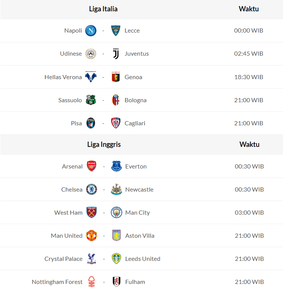Viewport: 283px width, 290px height.
Task: Click the Aston Villa club crest
Action: (117, 236)
